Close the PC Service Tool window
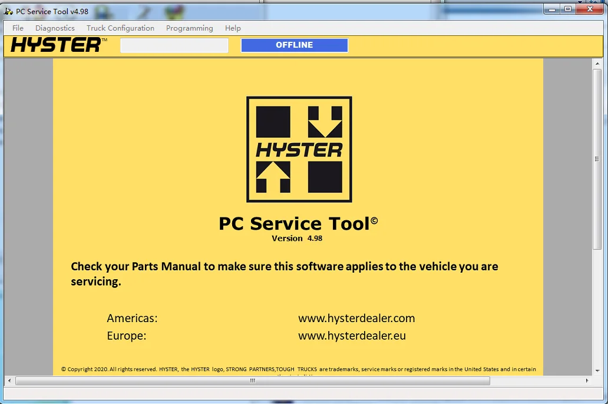 pyautogui.click(x=590, y=9)
